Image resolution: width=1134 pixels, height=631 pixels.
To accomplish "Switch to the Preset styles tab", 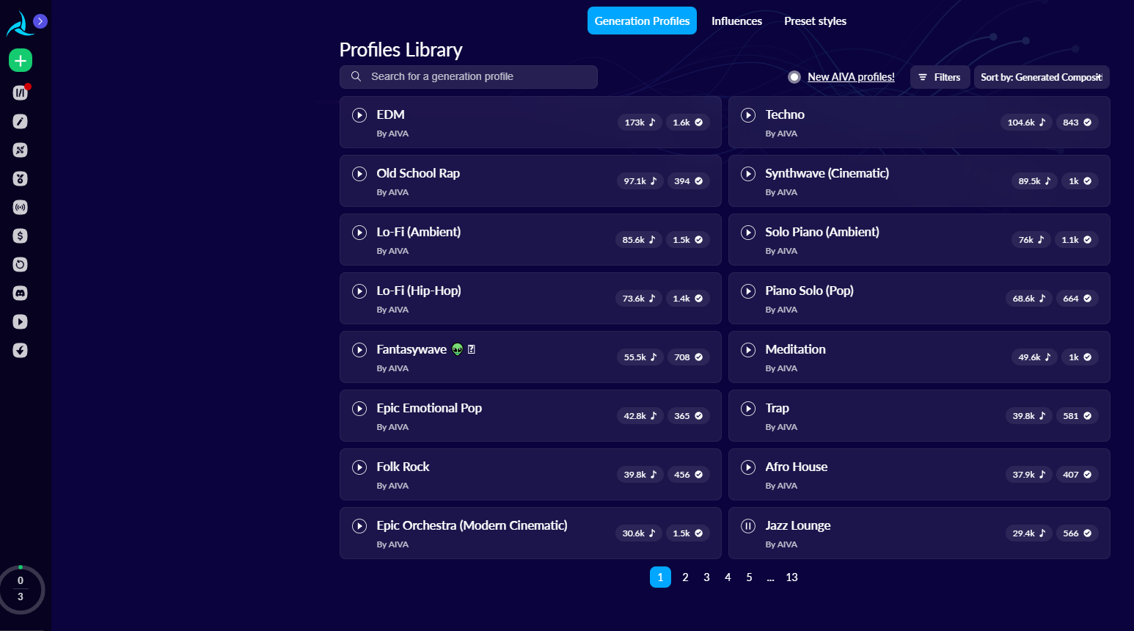I will pos(815,21).
